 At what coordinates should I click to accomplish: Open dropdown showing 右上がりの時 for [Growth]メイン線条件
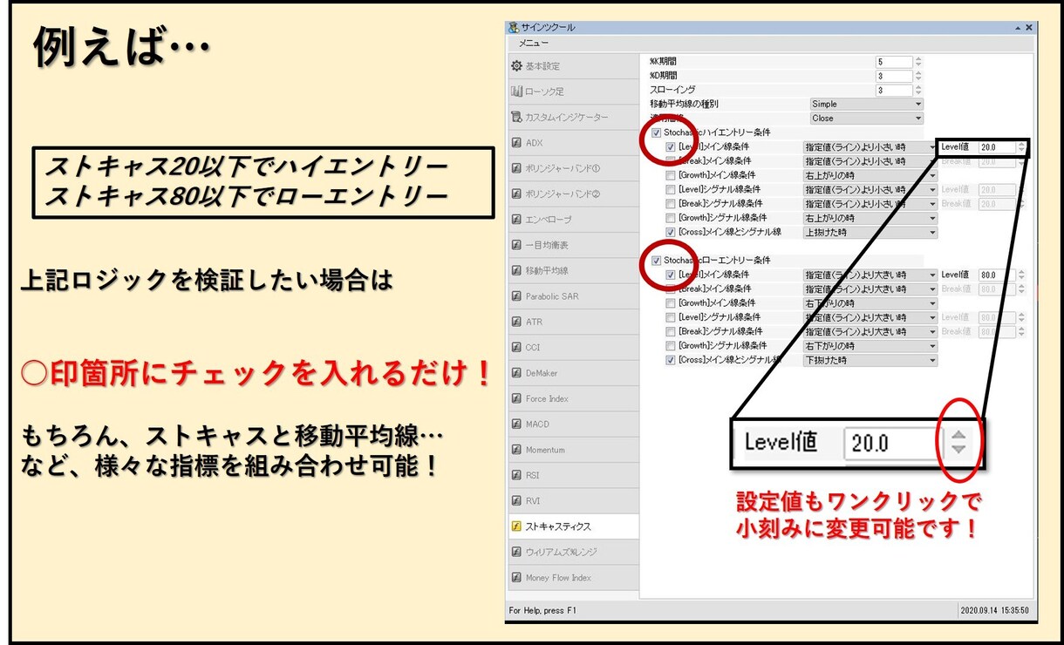tap(870, 175)
